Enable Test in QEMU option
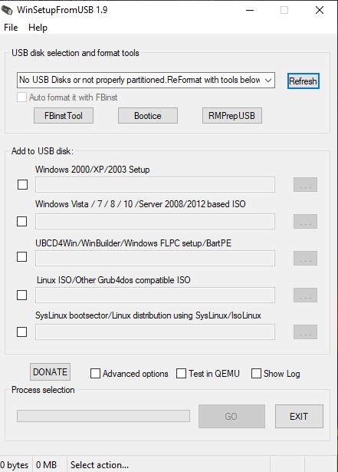Viewport: 338px width, 472px height. [x=181, y=373]
